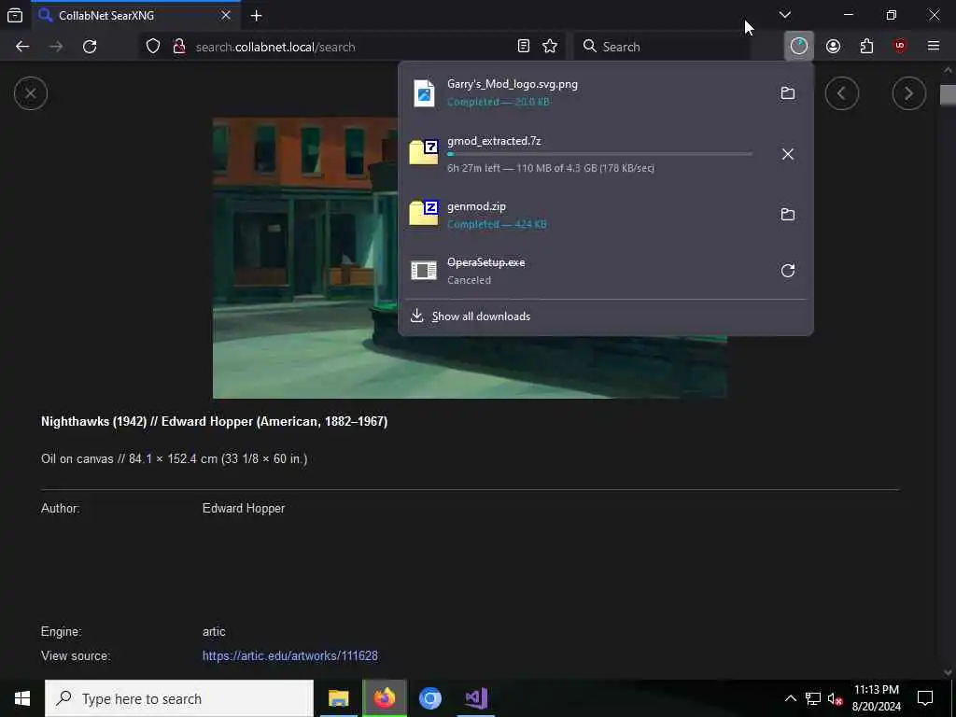Open the artic.edu/artworks/111628 source link
The height and width of the screenshot is (717, 956).
click(x=290, y=656)
